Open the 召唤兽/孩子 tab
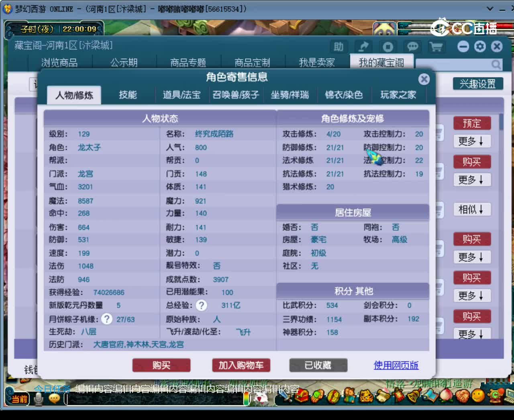The height and width of the screenshot is (420, 514). (236, 95)
